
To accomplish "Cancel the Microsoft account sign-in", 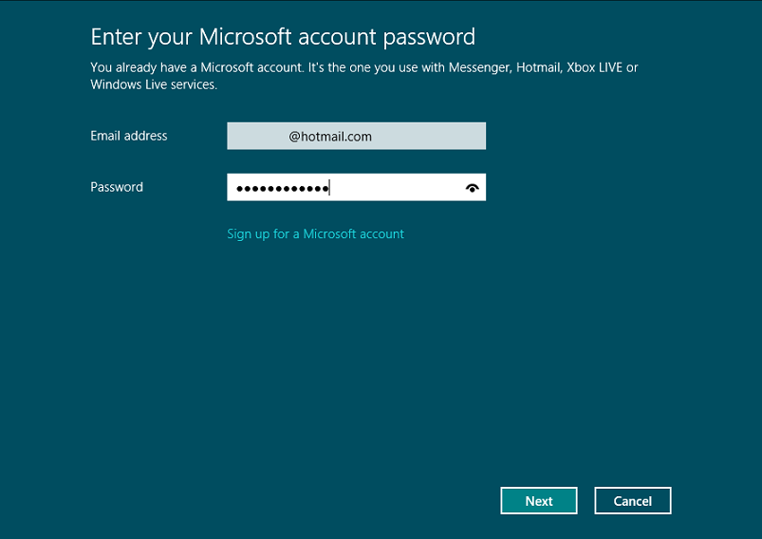I will pyautogui.click(x=632, y=501).
